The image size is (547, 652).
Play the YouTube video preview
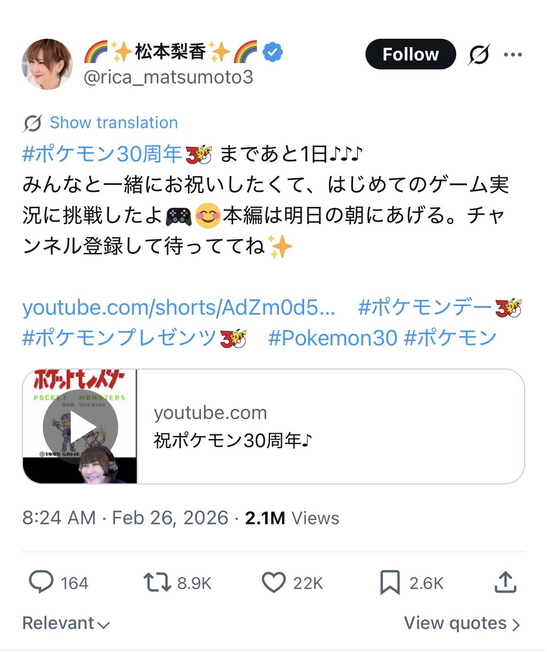pyautogui.click(x=81, y=426)
